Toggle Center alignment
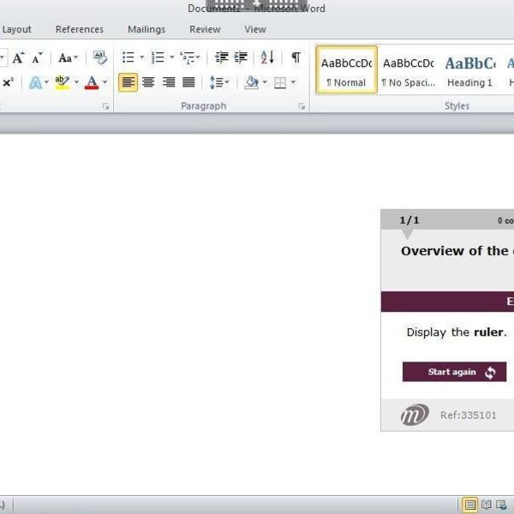Screen dimensions: 514x514 [x=148, y=82]
